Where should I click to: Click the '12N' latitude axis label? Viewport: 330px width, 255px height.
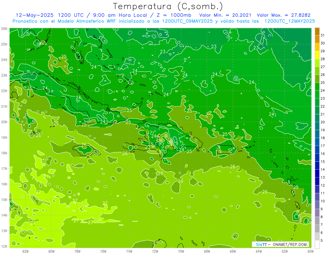pyautogui.click(x=4, y=246)
